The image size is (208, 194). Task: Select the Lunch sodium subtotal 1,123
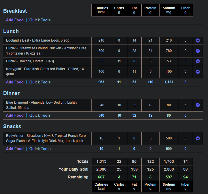point(169,82)
